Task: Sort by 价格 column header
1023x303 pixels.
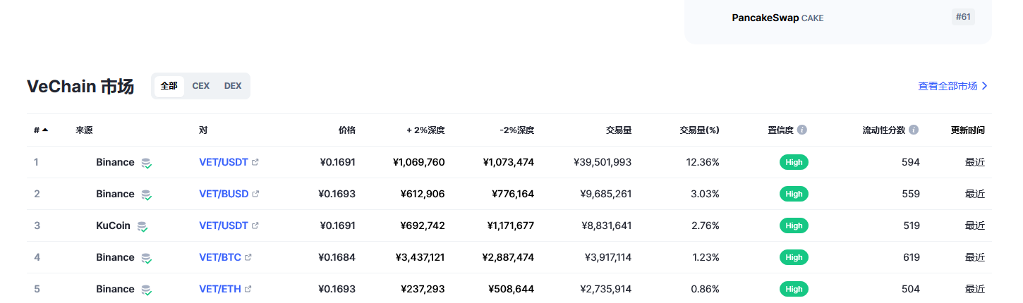Action: (x=347, y=130)
